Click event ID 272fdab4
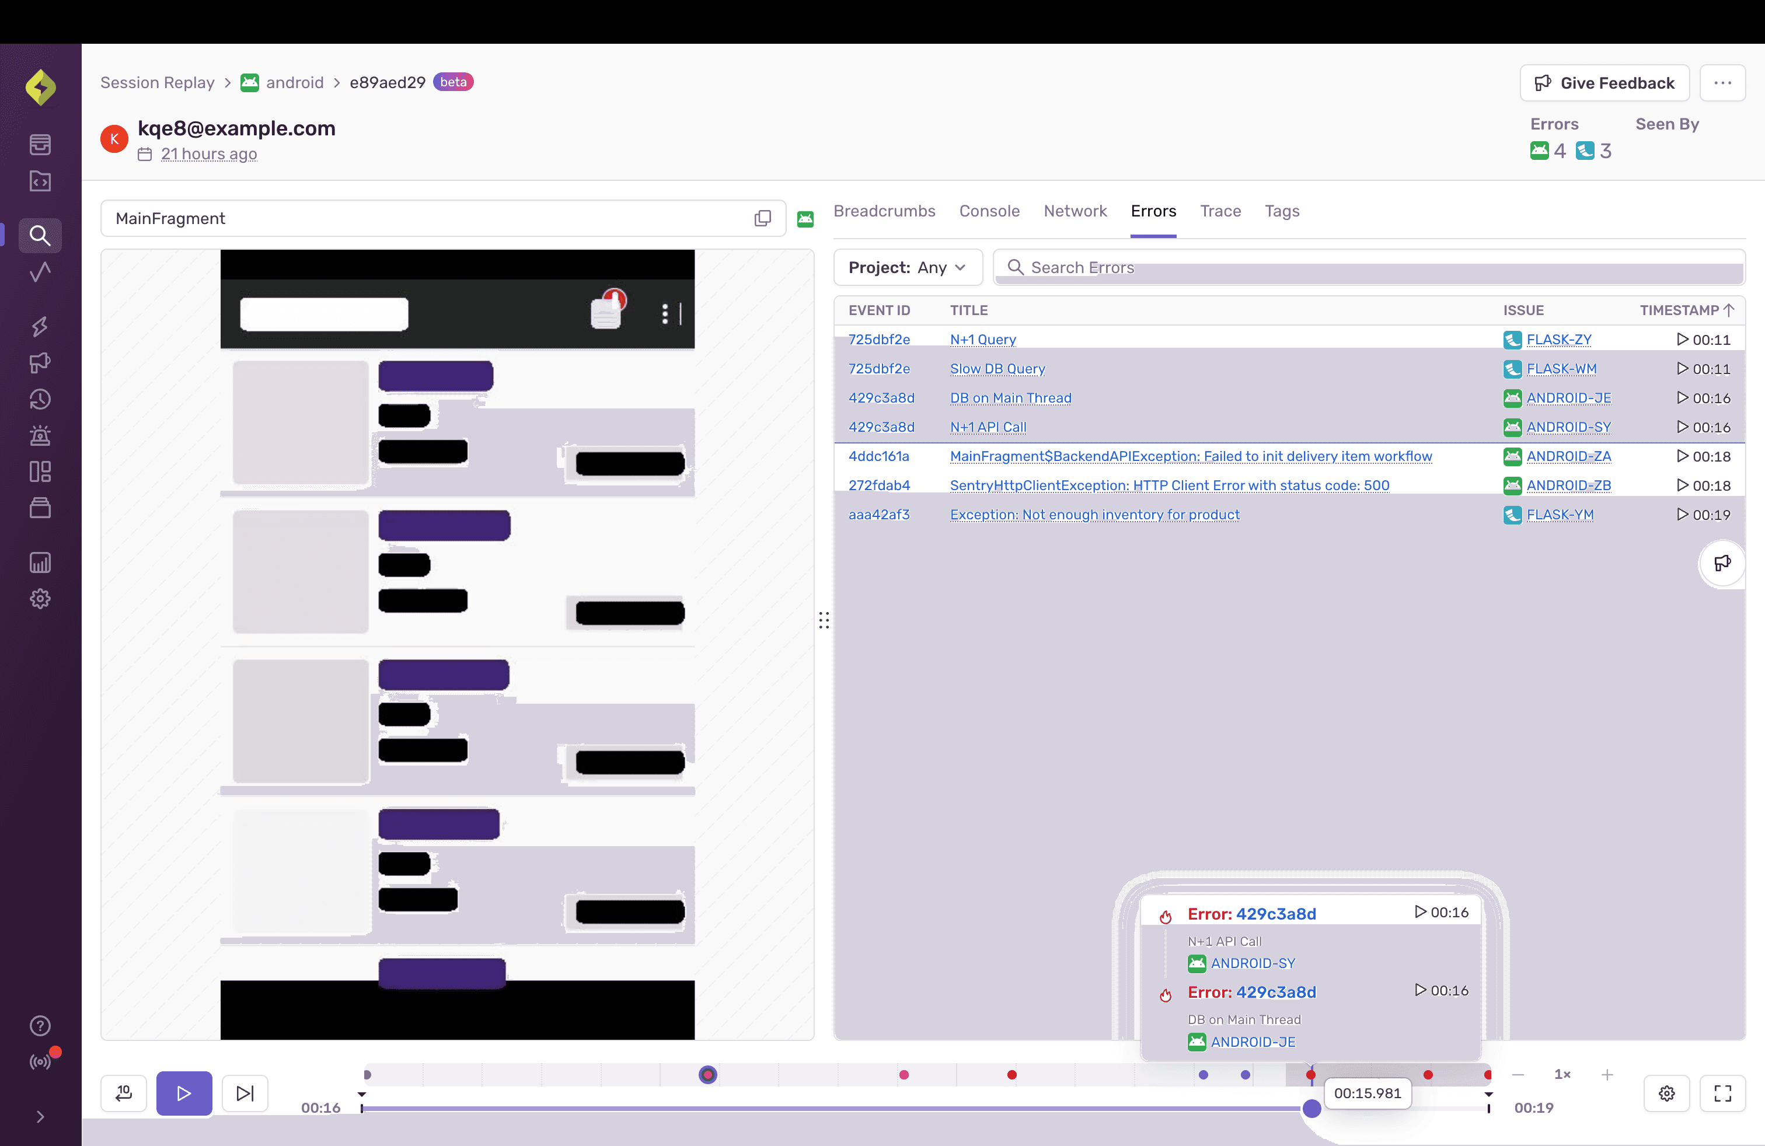This screenshot has height=1146, width=1765. point(880,485)
